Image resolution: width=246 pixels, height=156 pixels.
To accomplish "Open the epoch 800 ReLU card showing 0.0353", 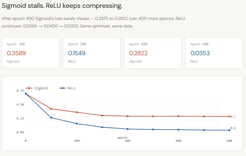I will (214, 53).
